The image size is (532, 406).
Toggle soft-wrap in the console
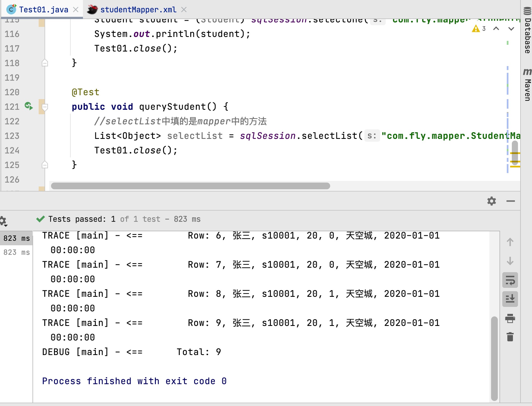click(510, 280)
